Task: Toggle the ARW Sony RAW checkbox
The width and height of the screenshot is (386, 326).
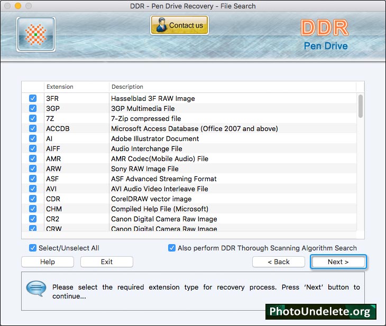Action: point(33,169)
